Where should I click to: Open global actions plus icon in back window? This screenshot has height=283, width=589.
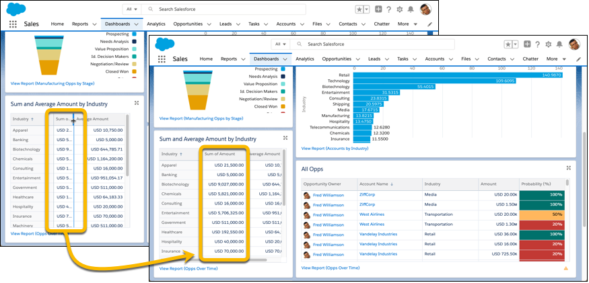coord(378,9)
